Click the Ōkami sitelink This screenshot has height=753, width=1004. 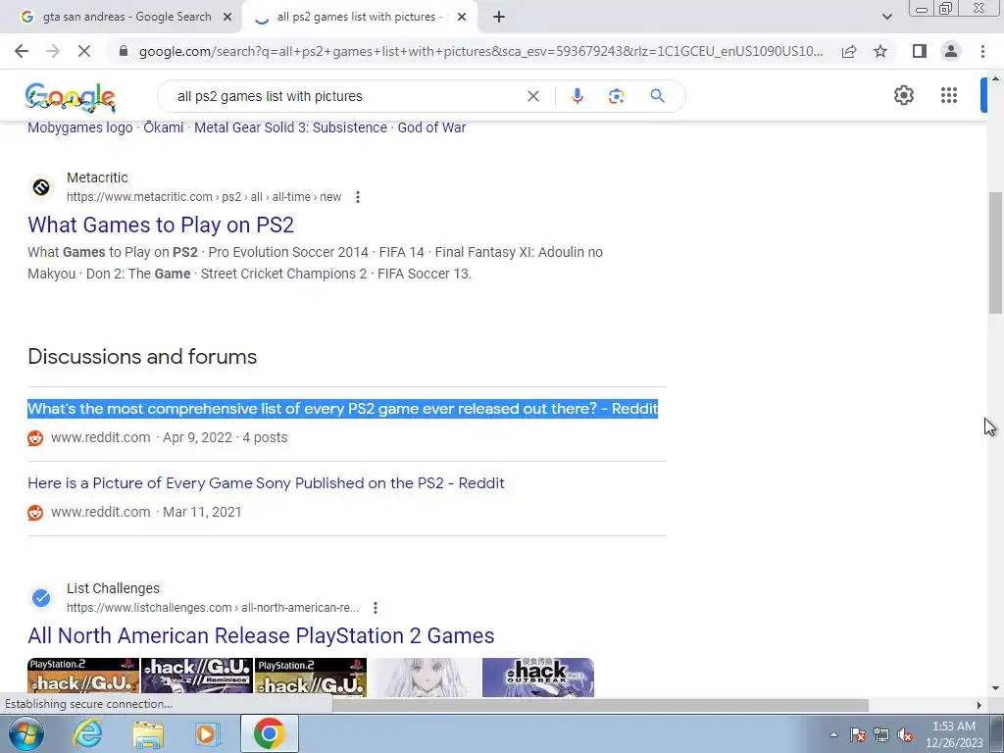pyautogui.click(x=164, y=127)
